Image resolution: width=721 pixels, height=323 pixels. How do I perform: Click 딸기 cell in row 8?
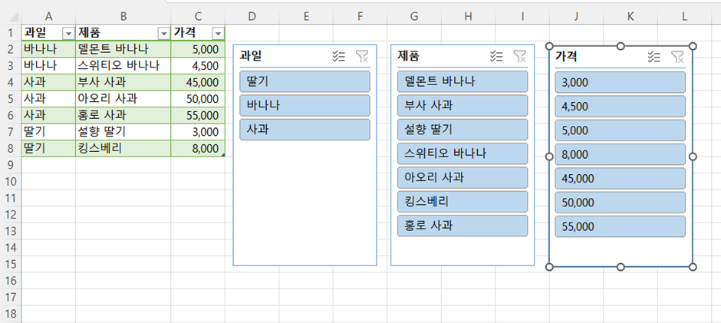[x=48, y=149]
